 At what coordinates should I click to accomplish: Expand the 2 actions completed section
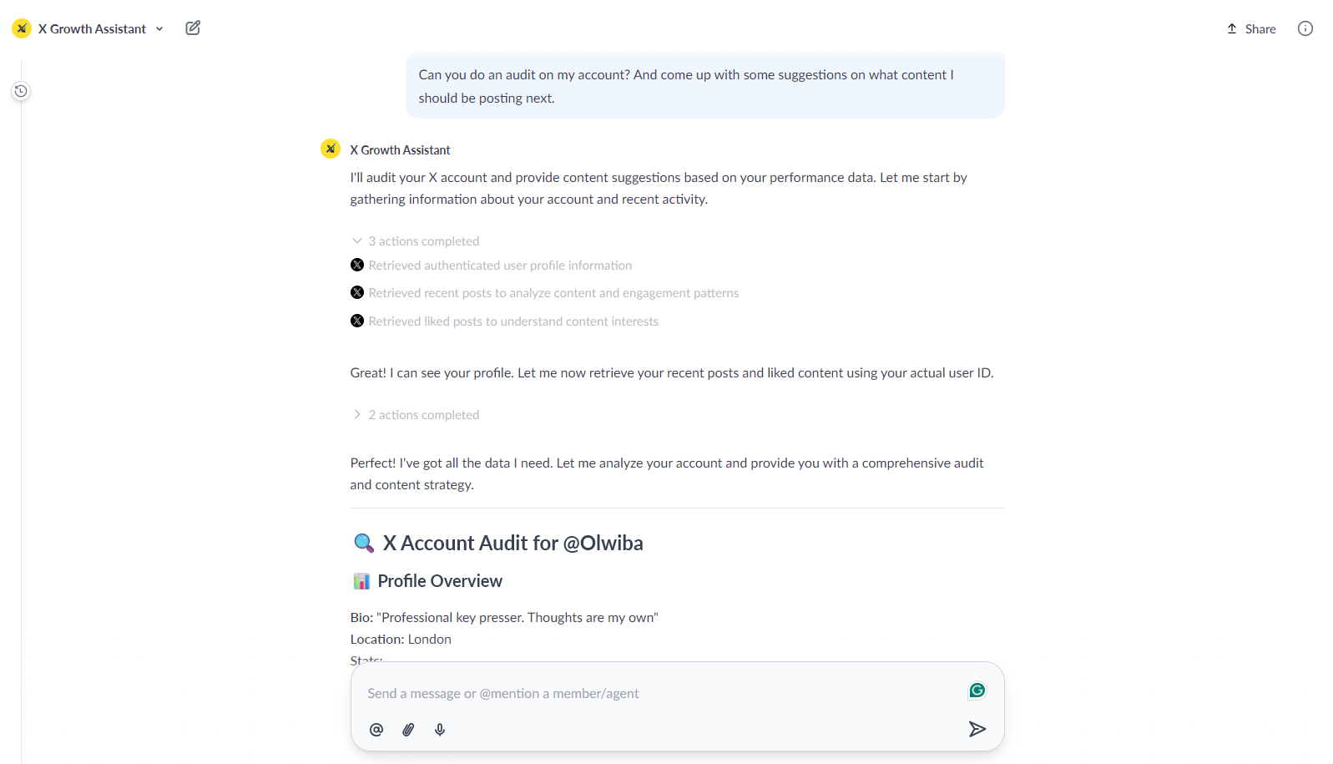pyautogui.click(x=416, y=415)
